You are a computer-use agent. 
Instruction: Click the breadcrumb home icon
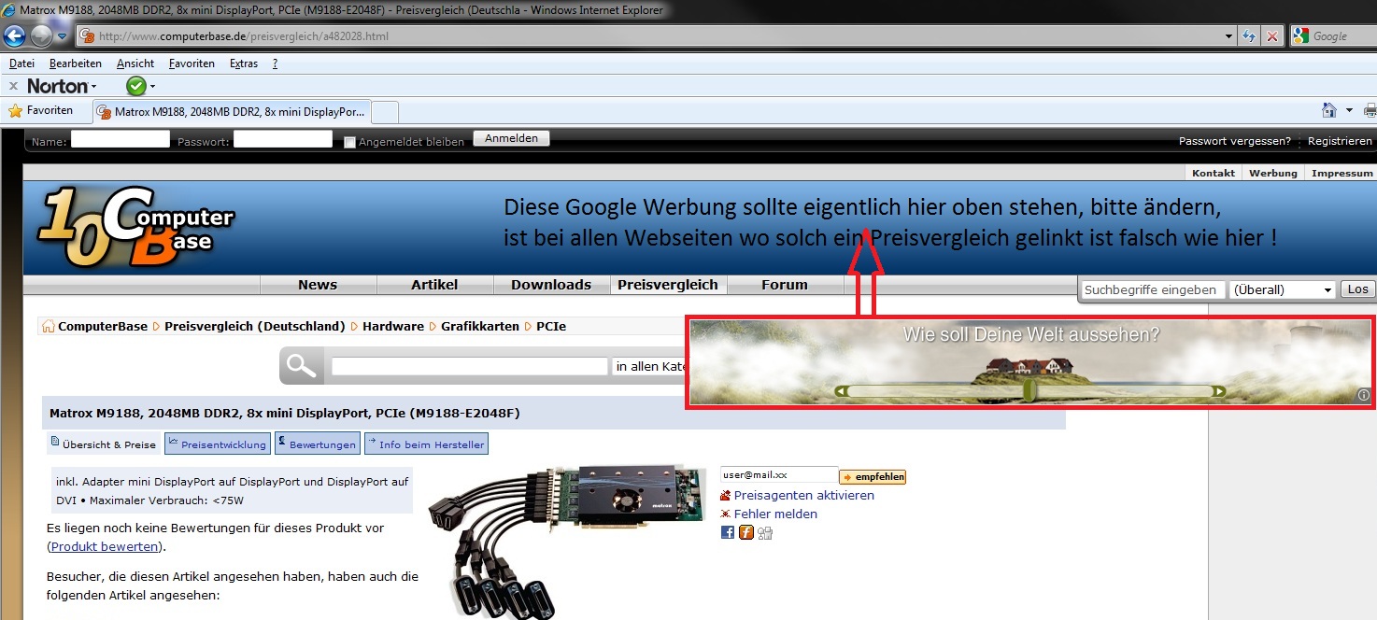click(48, 326)
